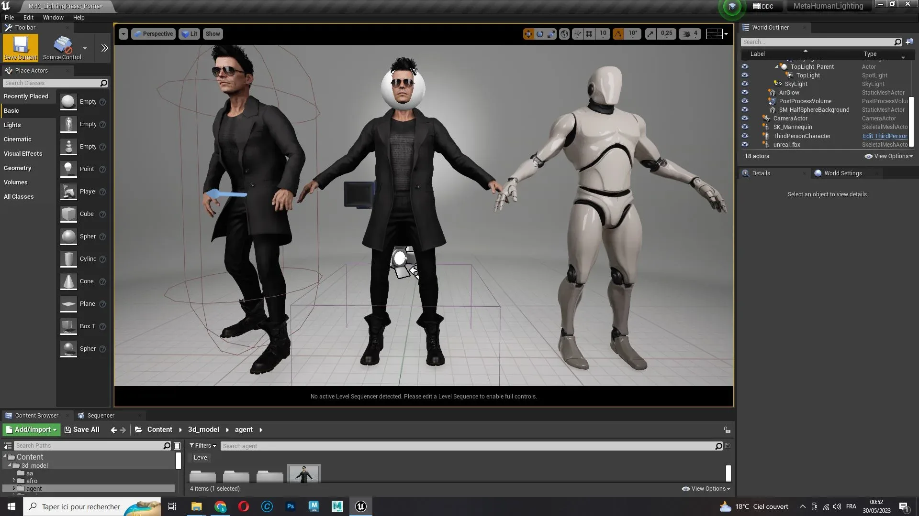
Task: Click the world coordinate system globe icon
Action: click(564, 34)
